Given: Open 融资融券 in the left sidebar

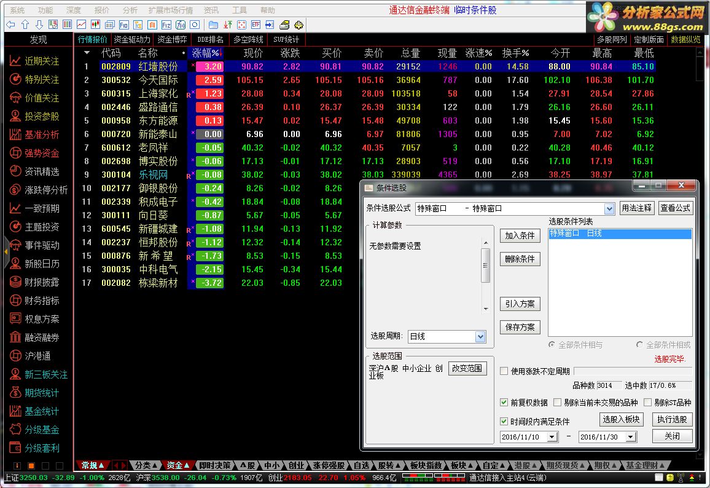Looking at the screenshot, I should [x=35, y=337].
